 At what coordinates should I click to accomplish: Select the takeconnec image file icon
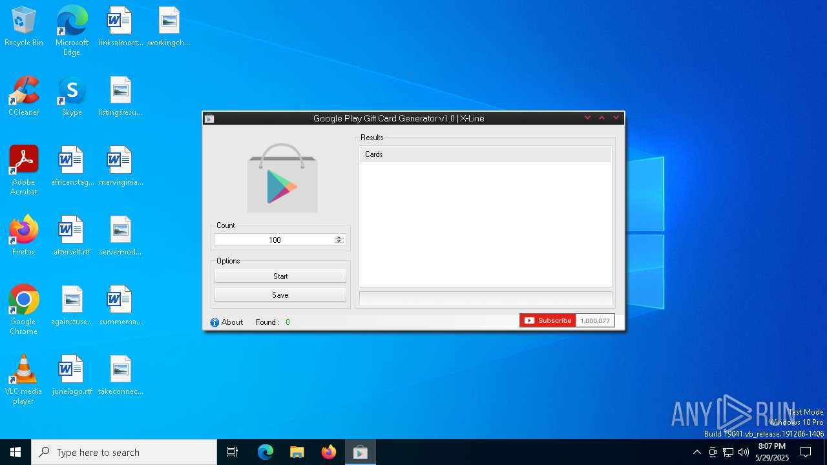(x=120, y=375)
